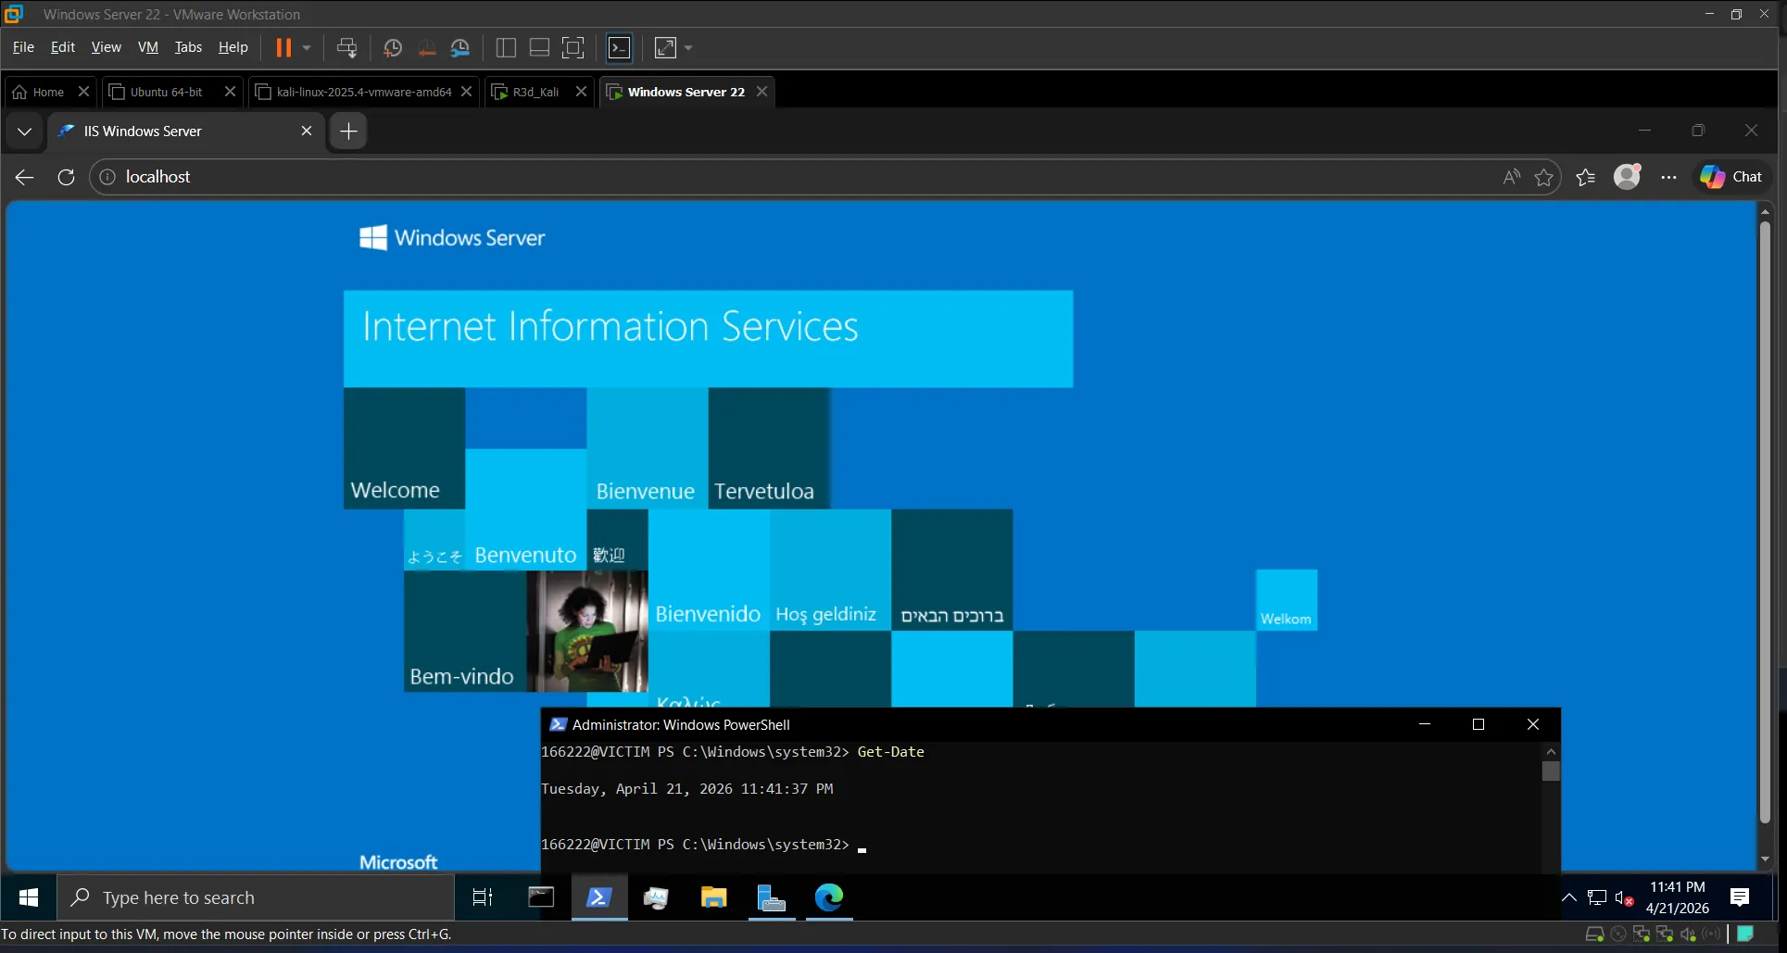Close the Ubuntu 64-bit VM tab

coord(230,91)
